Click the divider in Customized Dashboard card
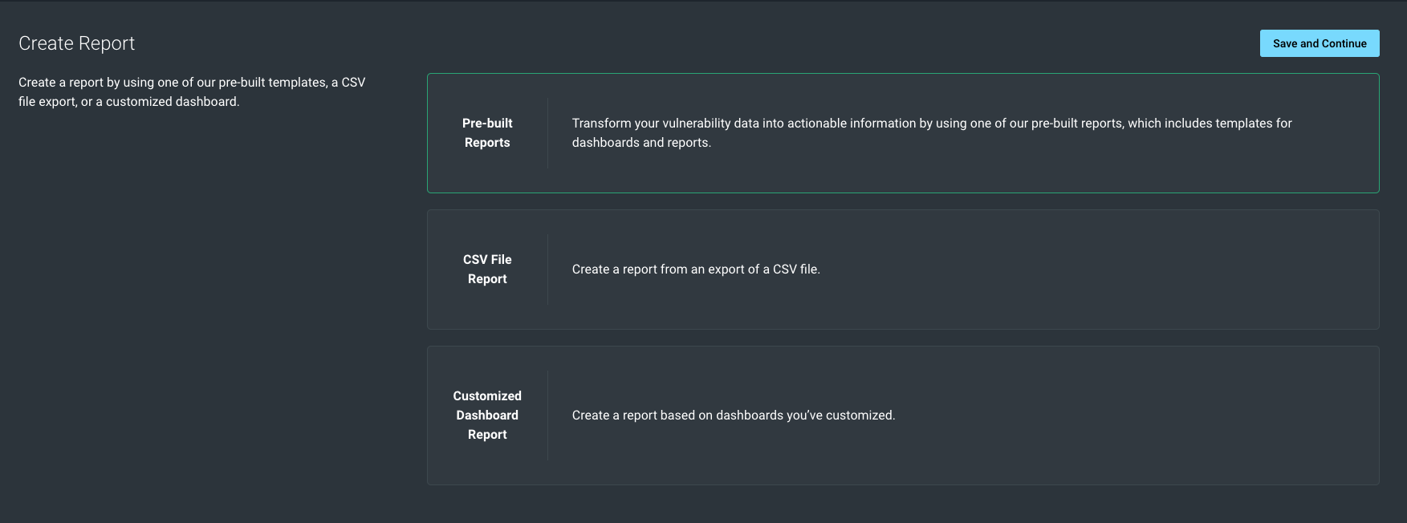1407x523 pixels. [x=547, y=415]
